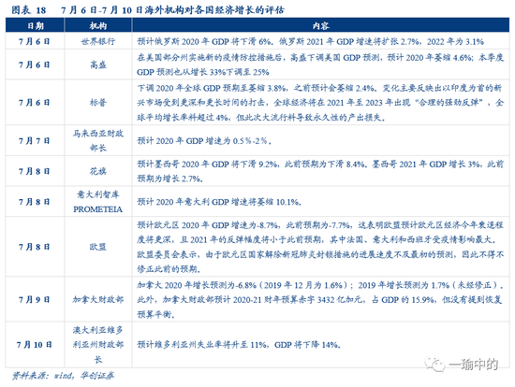Screen dimensions: 515x387
Task: Click the date cell in the 世界银行 row
Action: click(35, 41)
